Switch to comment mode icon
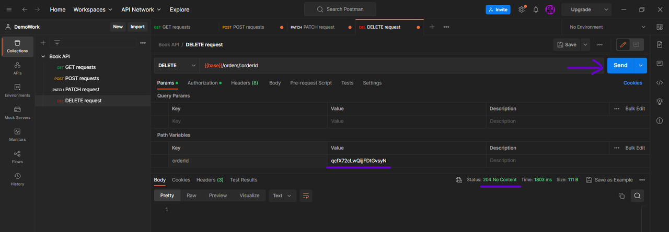This screenshot has width=669, height=232. pyautogui.click(x=637, y=45)
